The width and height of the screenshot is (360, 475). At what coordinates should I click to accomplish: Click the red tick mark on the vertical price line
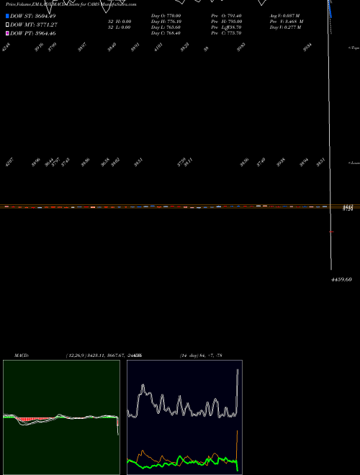click(x=331, y=232)
